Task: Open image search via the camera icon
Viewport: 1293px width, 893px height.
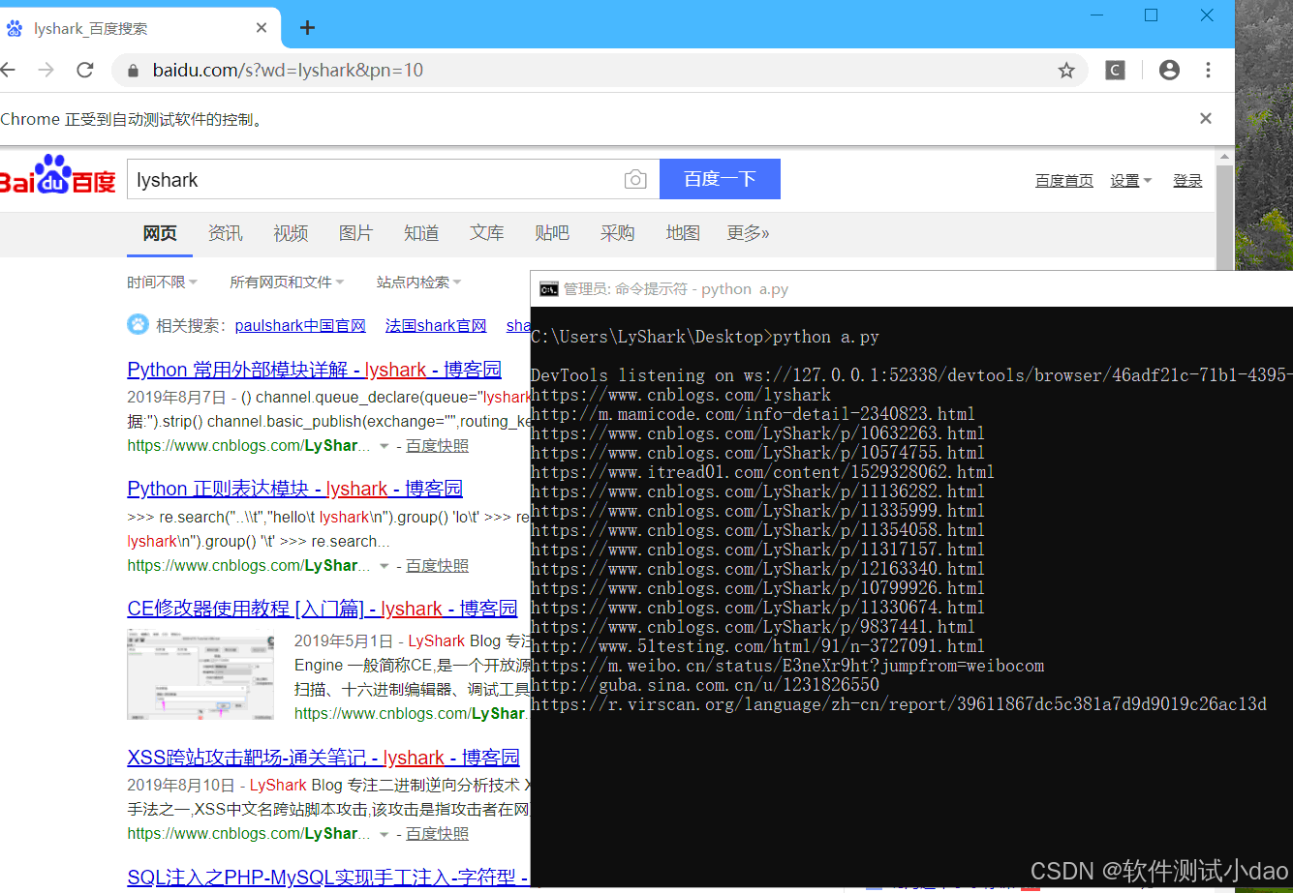Action: 635,179
